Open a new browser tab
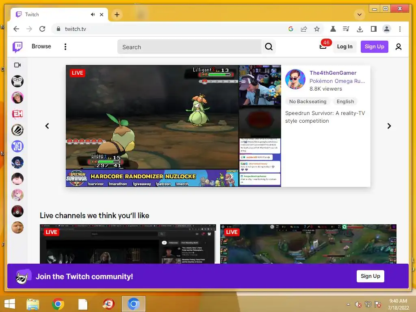 point(117,15)
